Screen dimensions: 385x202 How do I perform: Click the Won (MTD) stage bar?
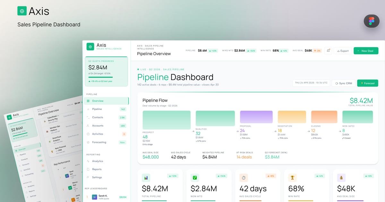(x=358, y=117)
